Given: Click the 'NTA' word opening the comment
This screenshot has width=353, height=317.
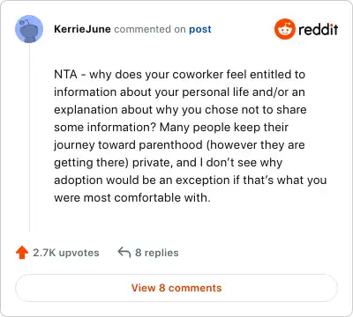Looking at the screenshot, I should point(65,75).
